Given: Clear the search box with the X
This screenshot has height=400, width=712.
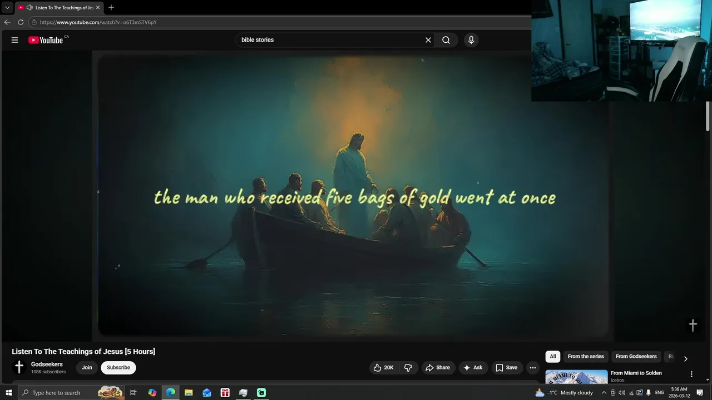Looking at the screenshot, I should [428, 40].
